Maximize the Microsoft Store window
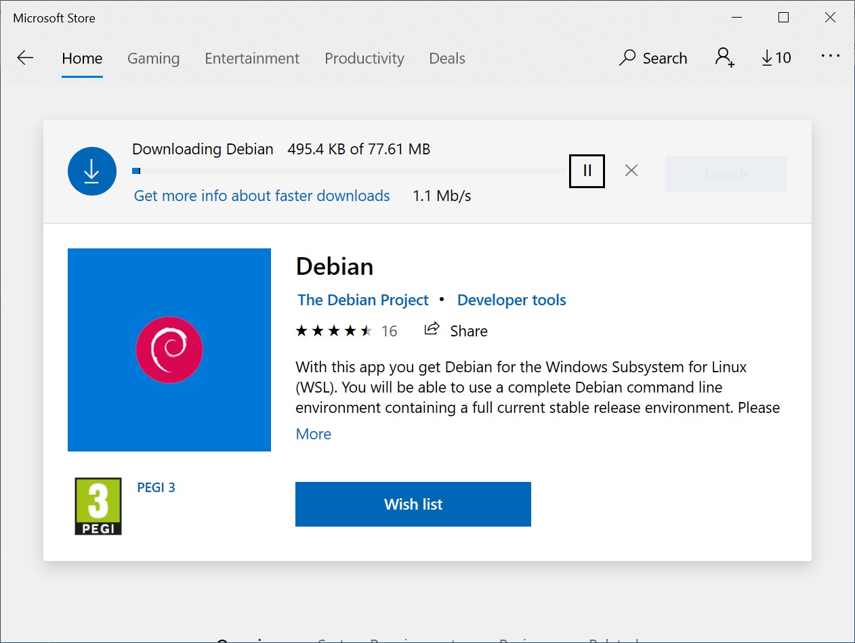 (x=783, y=18)
